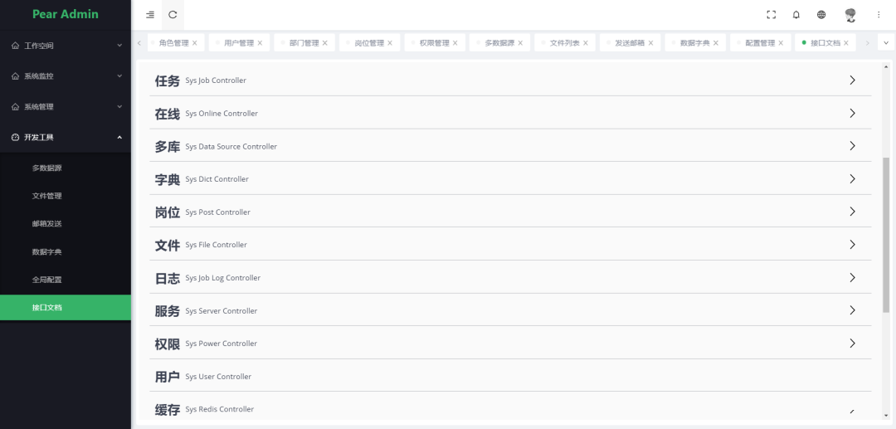Expand Sys Power Controller arrow

(853, 344)
